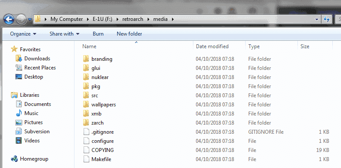Click the Documents library icon
This screenshot has width=341, height=168.
(x=19, y=104)
